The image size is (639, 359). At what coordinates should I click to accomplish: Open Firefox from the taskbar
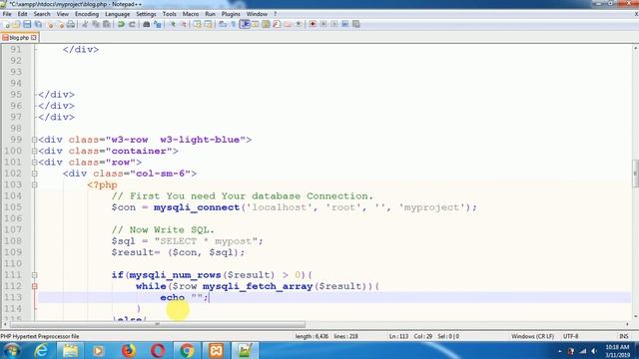129,350
